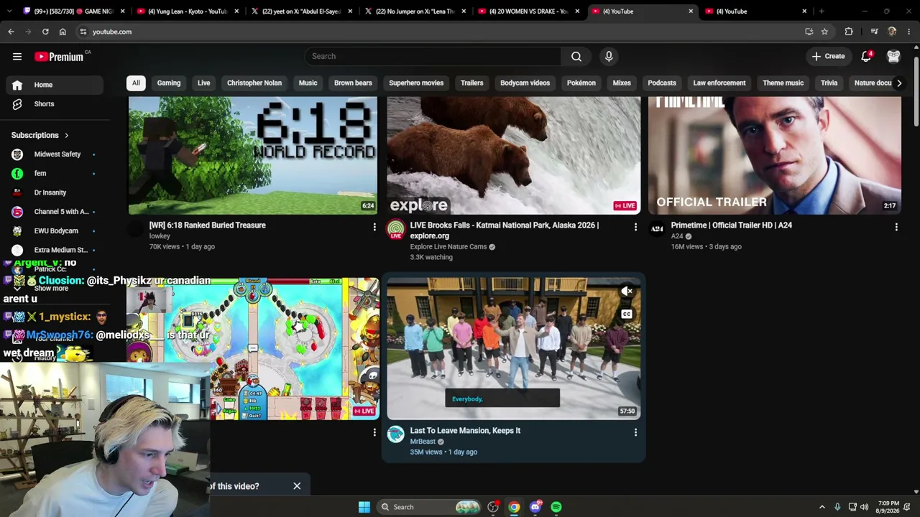Bookmark this tab with the star
The height and width of the screenshot is (517, 920).
click(x=824, y=32)
